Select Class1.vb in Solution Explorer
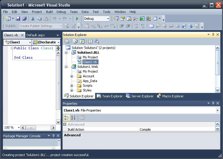The height and width of the screenshot is (159, 223). click(x=90, y=62)
